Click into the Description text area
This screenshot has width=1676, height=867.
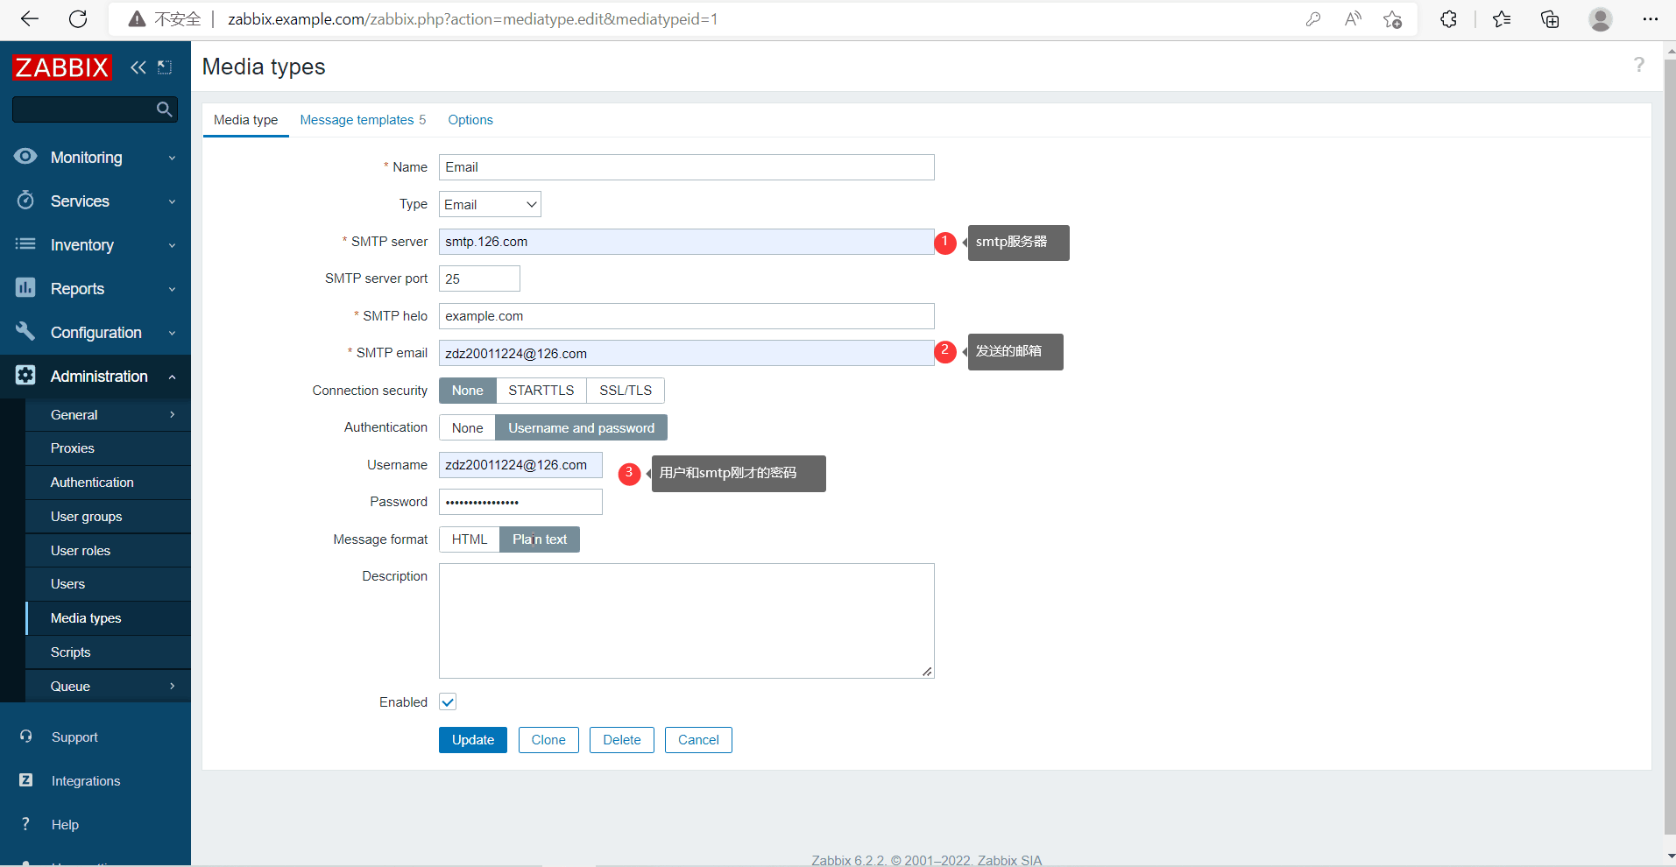point(687,621)
